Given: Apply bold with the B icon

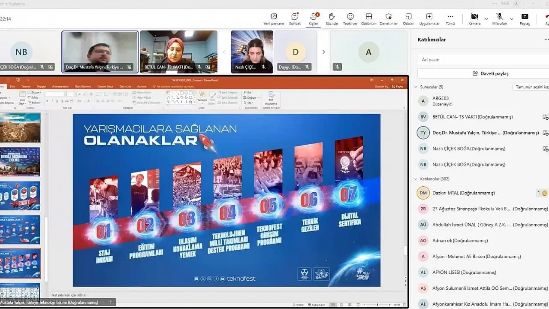Looking at the screenshot, I should (47, 101).
